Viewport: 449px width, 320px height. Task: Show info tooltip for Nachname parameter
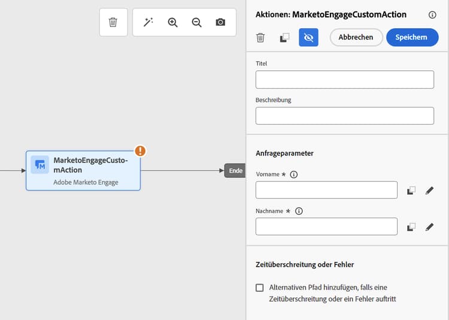[299, 212]
